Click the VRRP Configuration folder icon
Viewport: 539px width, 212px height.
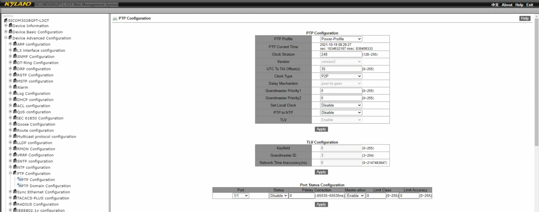click(15, 155)
